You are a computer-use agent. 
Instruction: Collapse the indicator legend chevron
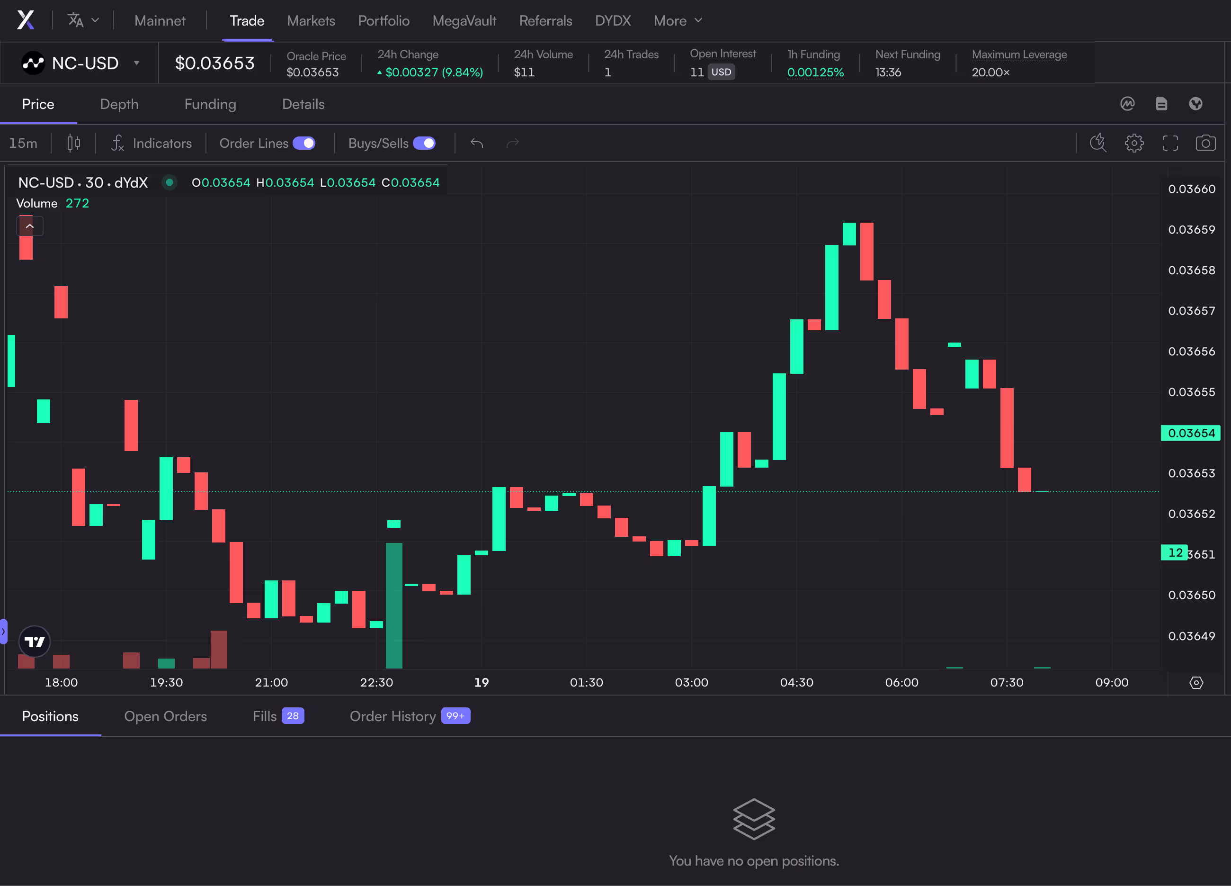coord(30,226)
